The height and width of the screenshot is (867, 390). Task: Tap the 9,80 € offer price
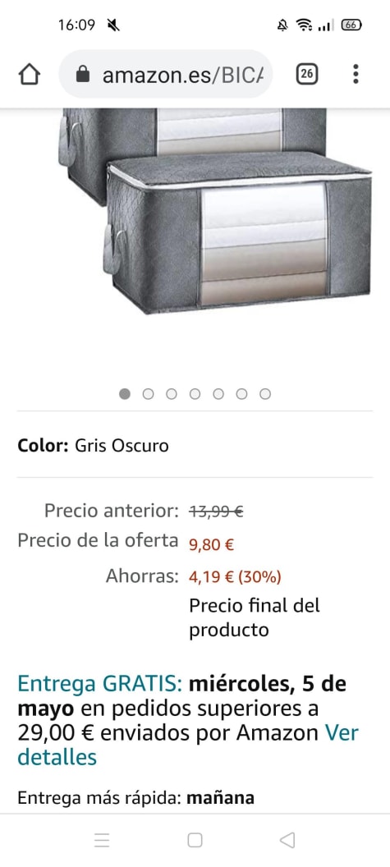211,544
